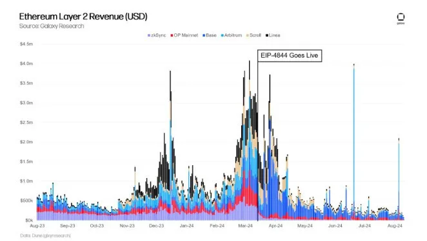
Task: Click the Scroll legend color swatch
Action: point(248,35)
